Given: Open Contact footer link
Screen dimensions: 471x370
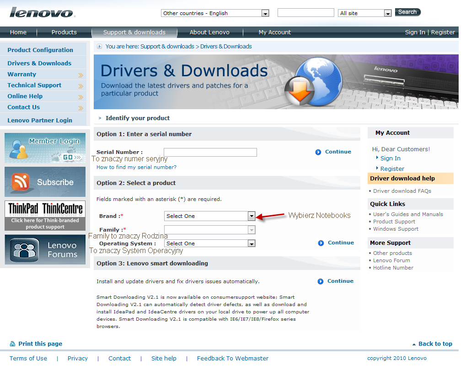Looking at the screenshot, I should point(119,358).
